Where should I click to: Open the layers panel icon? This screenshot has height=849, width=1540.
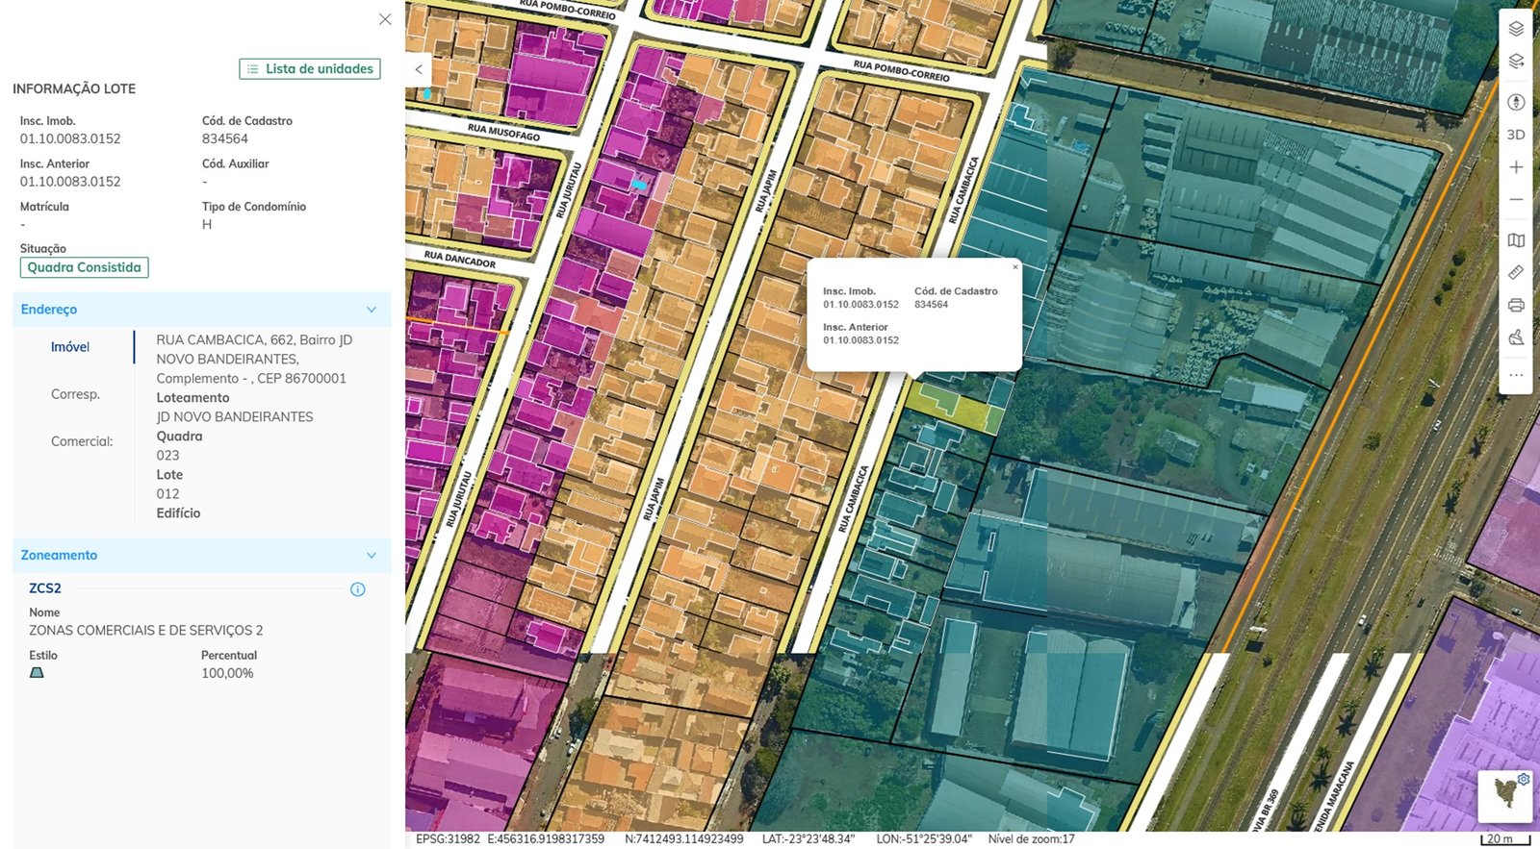pyautogui.click(x=1516, y=29)
